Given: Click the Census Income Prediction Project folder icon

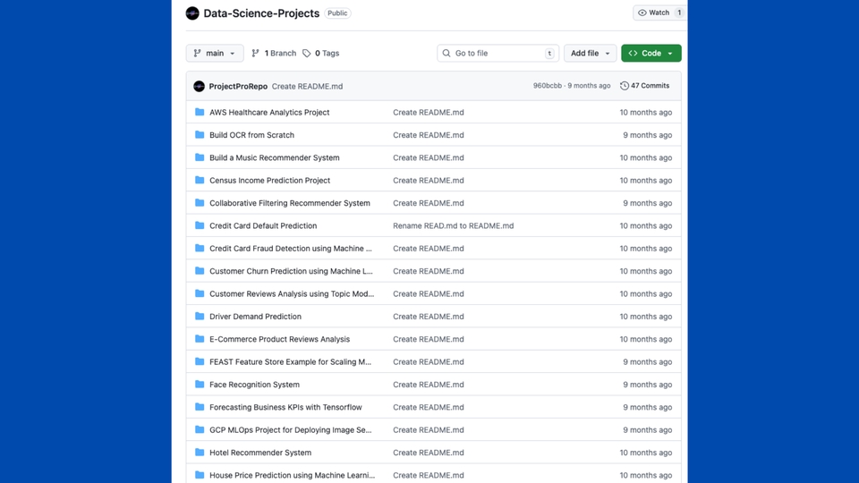Looking at the screenshot, I should point(200,180).
